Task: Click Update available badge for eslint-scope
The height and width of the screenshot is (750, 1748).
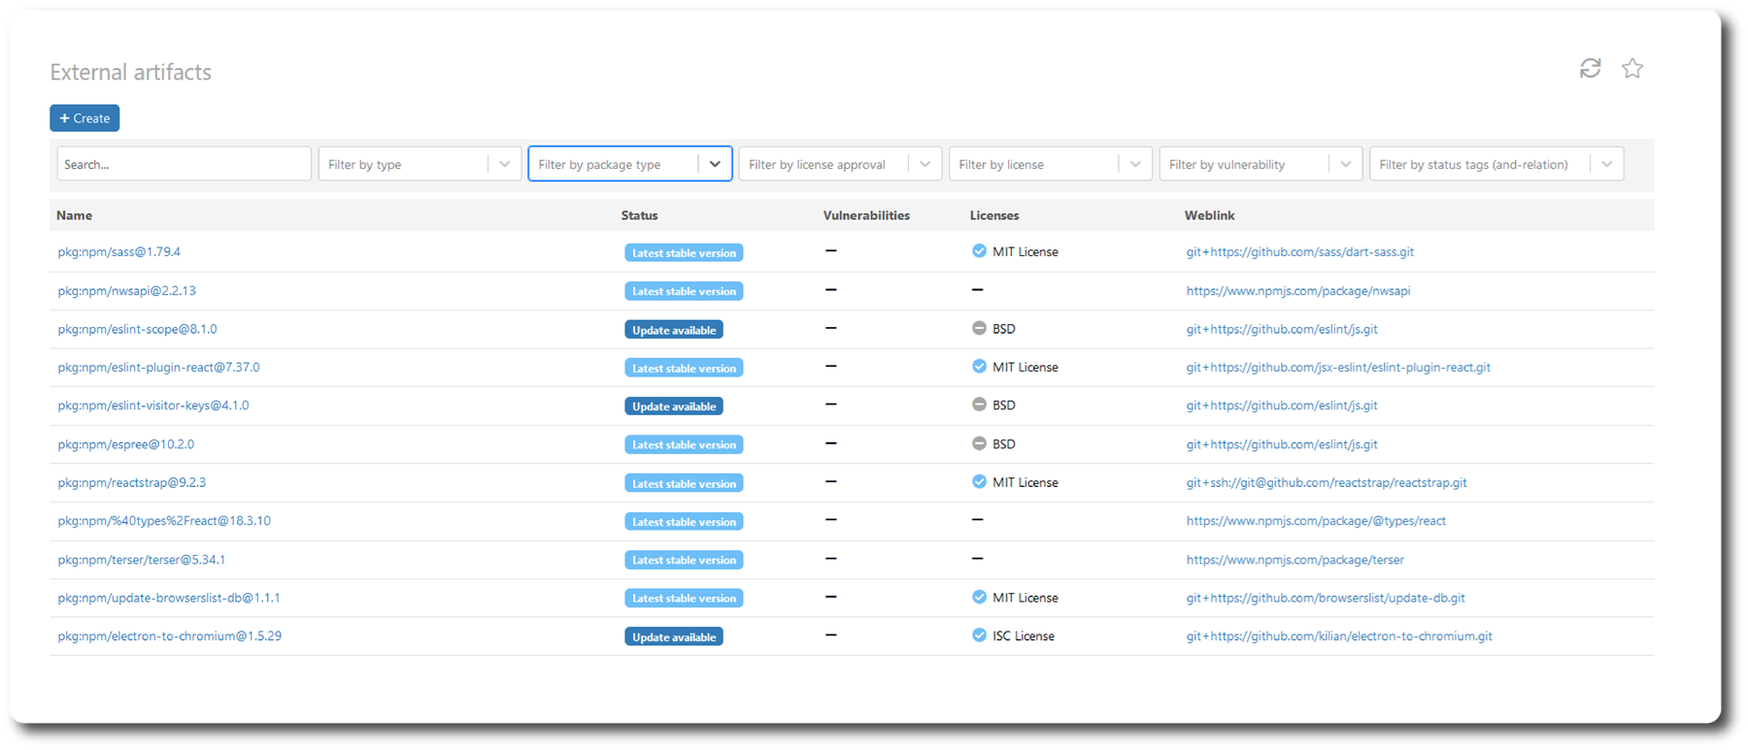Action: (x=674, y=330)
